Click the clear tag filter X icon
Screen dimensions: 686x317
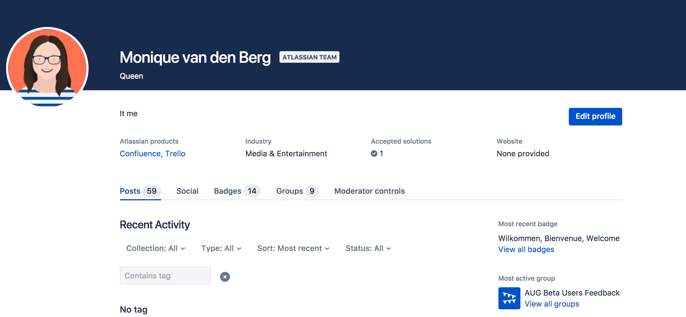225,277
